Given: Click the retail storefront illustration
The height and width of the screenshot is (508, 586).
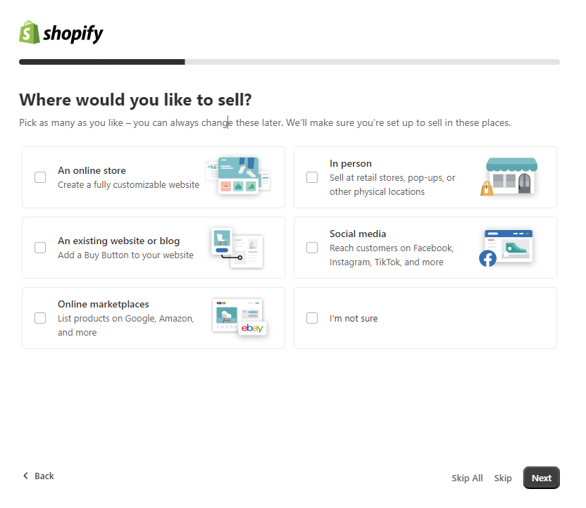Looking at the screenshot, I should point(509,176).
